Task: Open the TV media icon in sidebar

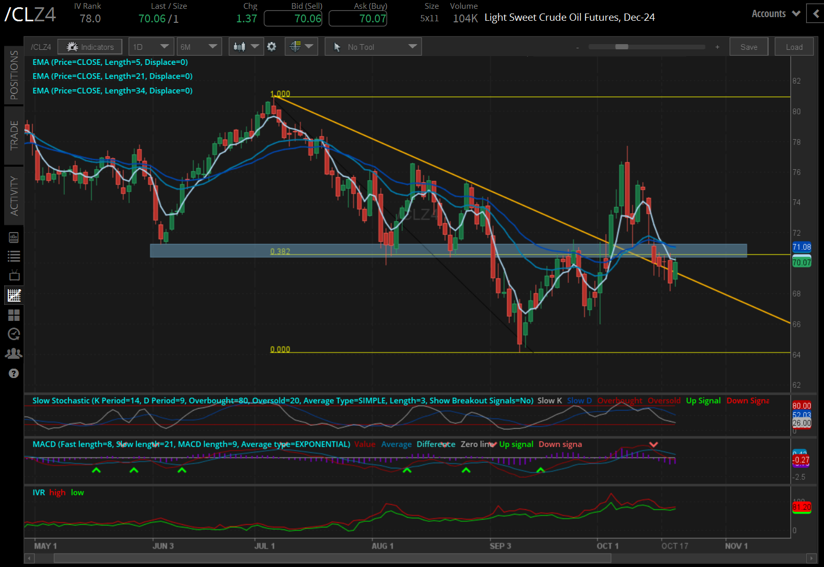Action: pyautogui.click(x=14, y=275)
